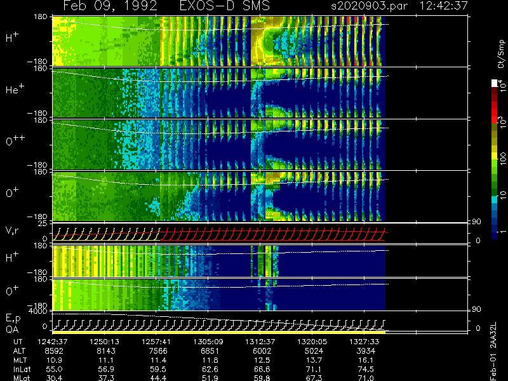This screenshot has width=508, height=381.
Task: Click the 'O++' panel label
Action: click(15, 140)
